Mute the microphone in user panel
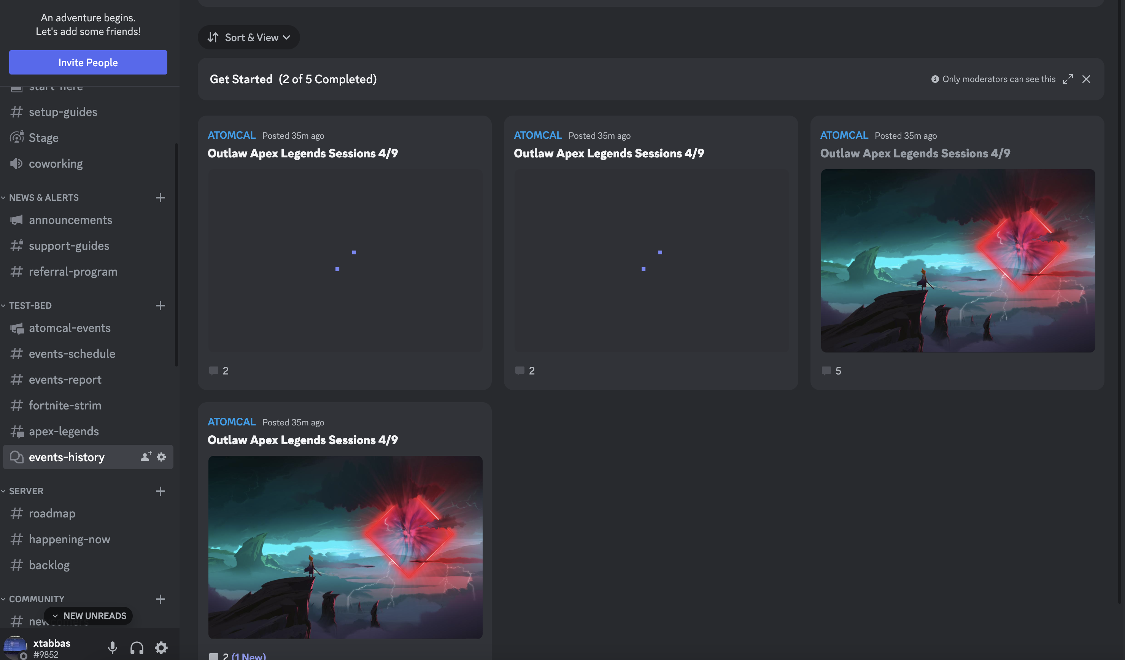This screenshot has height=660, width=1125. 113,647
